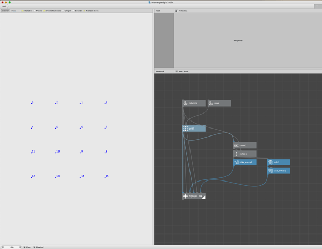Click the Network pane label
322x249 pixels.
pos(160,71)
